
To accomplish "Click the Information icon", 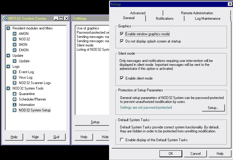I will 15,105.
